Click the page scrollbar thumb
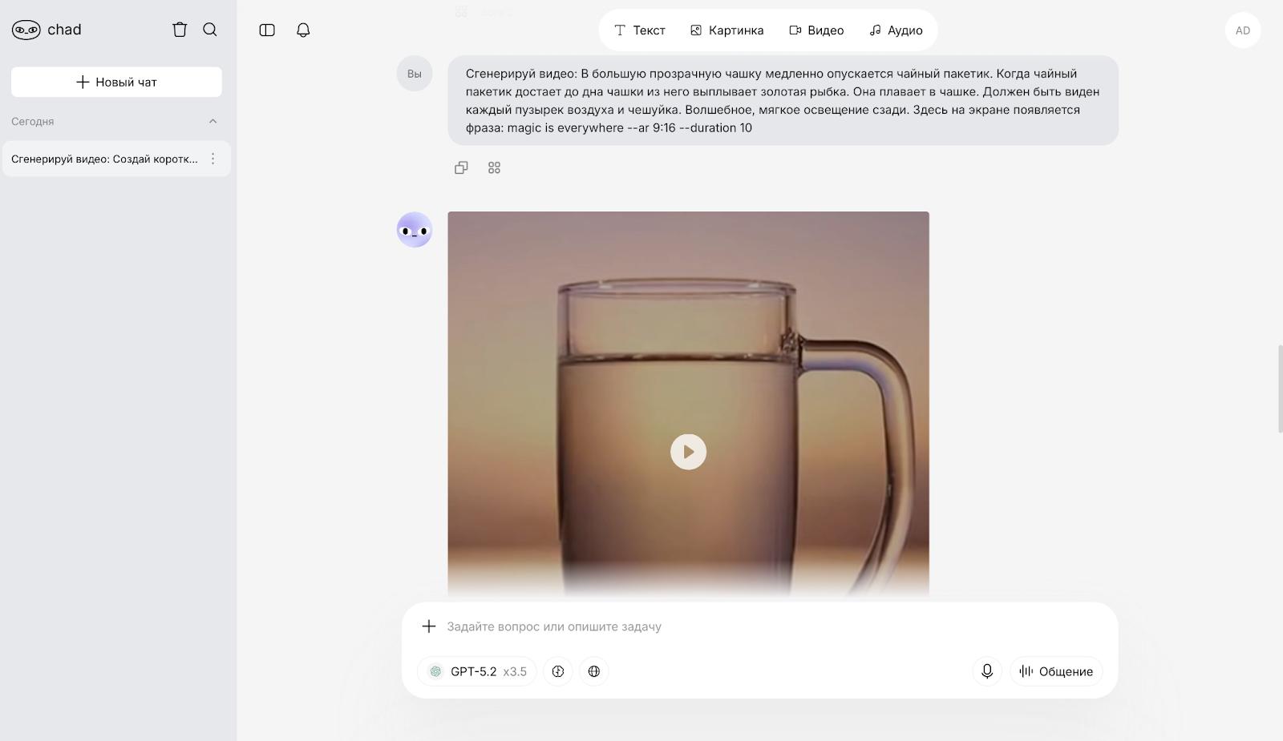The width and height of the screenshot is (1283, 741). [x=1280, y=389]
